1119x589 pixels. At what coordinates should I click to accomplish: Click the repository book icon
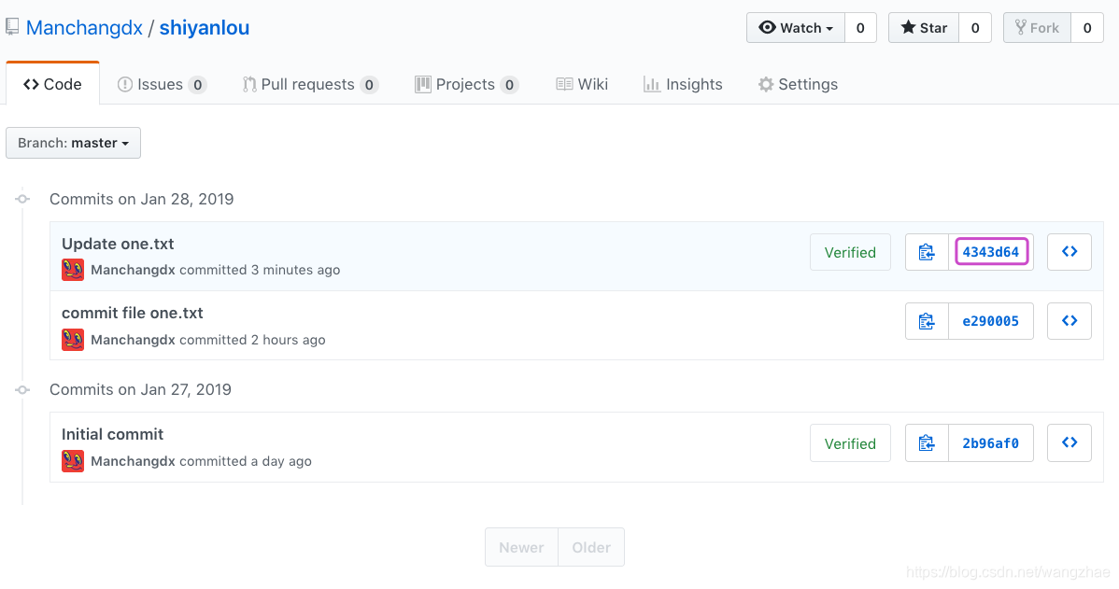12,27
